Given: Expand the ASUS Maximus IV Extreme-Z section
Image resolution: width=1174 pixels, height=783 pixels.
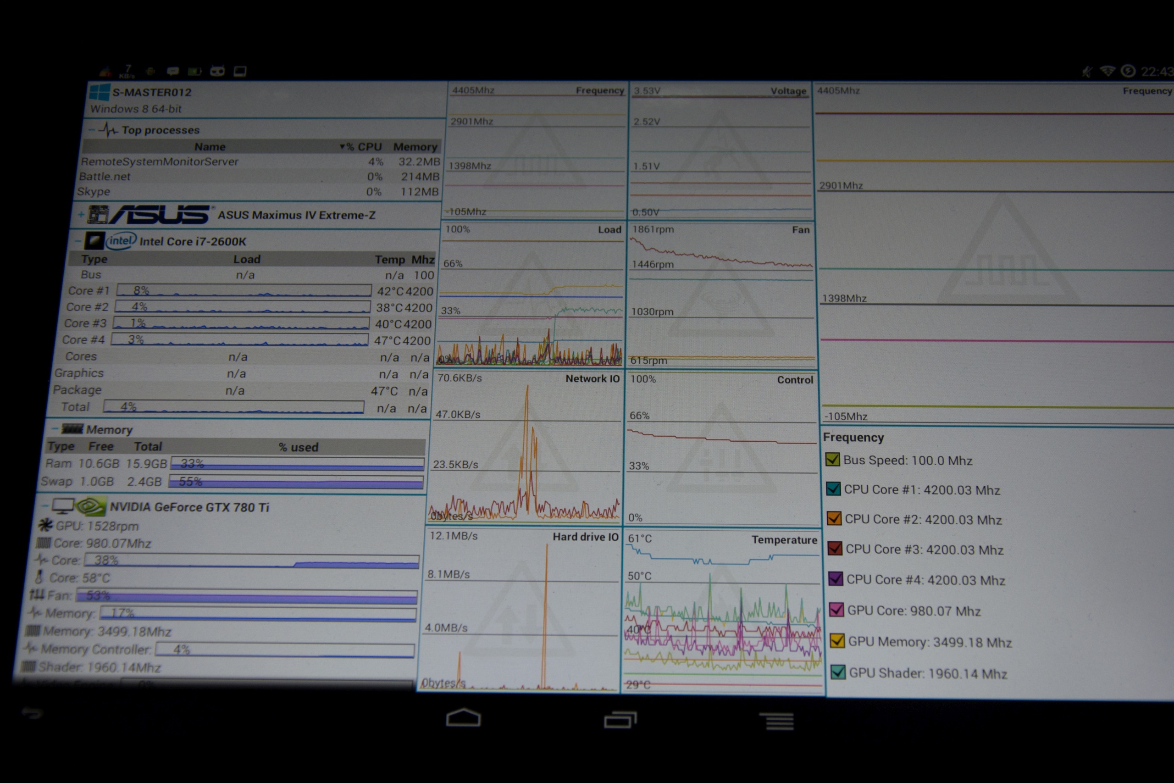Looking at the screenshot, I should 81,215.
